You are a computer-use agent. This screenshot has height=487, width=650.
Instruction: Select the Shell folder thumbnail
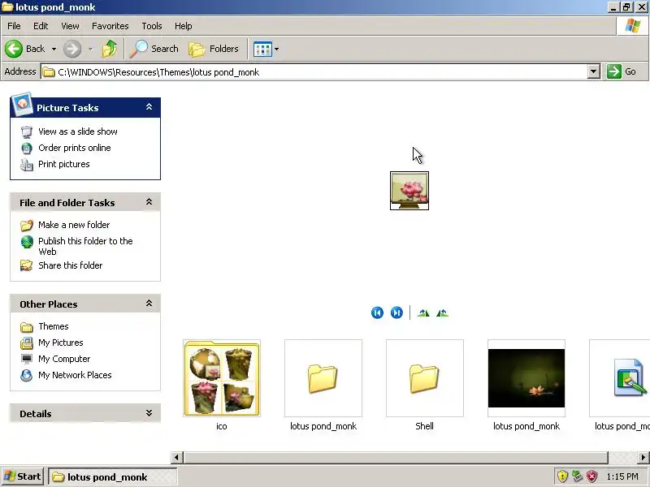point(425,378)
